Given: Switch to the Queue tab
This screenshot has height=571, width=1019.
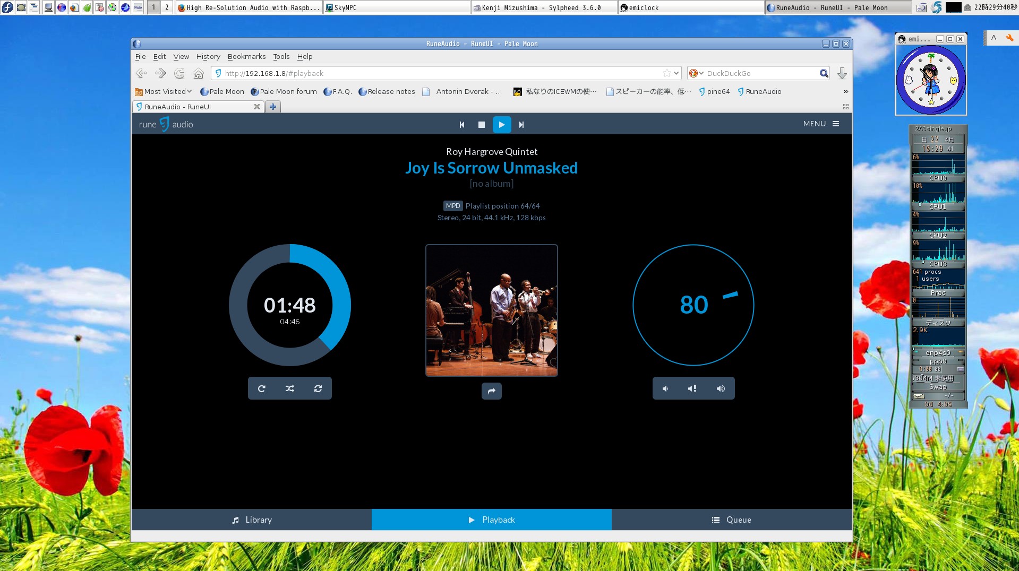Looking at the screenshot, I should pos(731,520).
